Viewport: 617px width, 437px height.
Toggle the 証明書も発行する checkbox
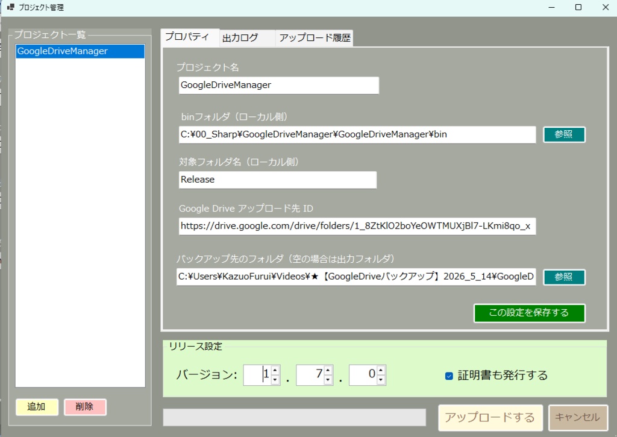tap(449, 376)
